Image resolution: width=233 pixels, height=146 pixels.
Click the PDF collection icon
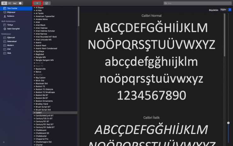5,49
